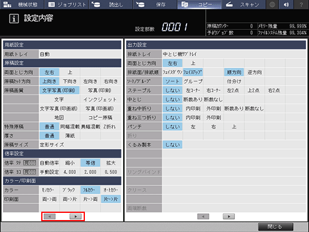Select 内印刷 in 重ね中折り row
309x232 pixels.
pyautogui.click(x=193, y=108)
